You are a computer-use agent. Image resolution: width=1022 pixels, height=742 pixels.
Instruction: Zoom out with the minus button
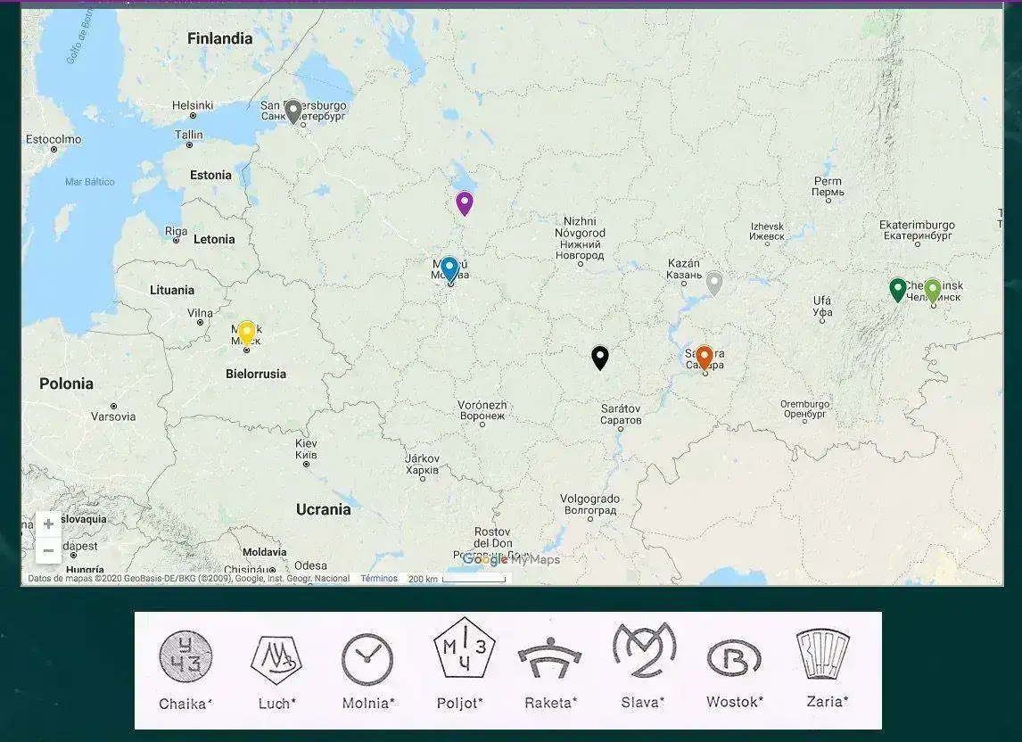48,550
